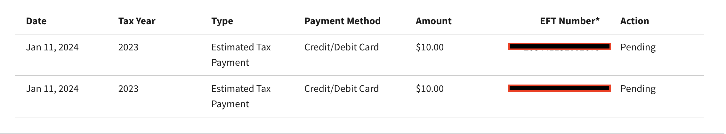726x134 pixels.
Task: Click the Payment Method column header
Action: 343,21
